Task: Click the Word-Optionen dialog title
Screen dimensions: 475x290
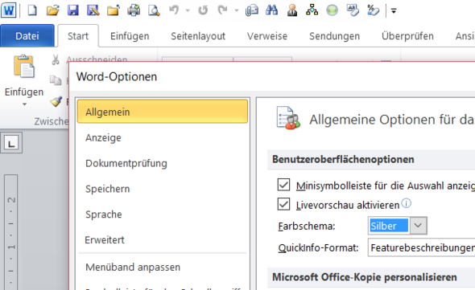Action: [x=117, y=76]
